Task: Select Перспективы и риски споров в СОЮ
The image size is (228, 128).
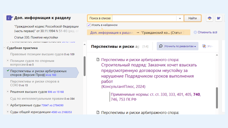Action: pyautogui.click(x=34, y=83)
